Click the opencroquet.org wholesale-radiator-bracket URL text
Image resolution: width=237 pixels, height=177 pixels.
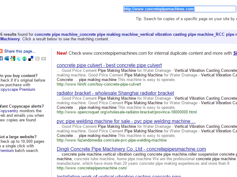pos(127,112)
